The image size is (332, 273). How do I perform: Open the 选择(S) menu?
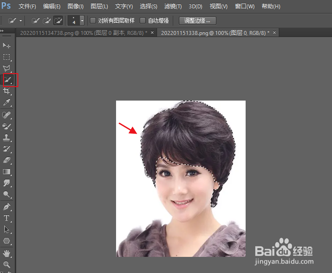pos(149,7)
